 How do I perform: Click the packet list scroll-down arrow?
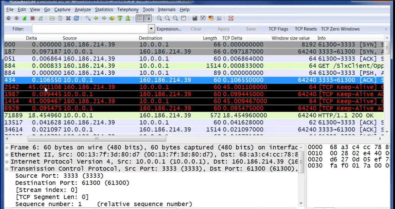(387, 132)
